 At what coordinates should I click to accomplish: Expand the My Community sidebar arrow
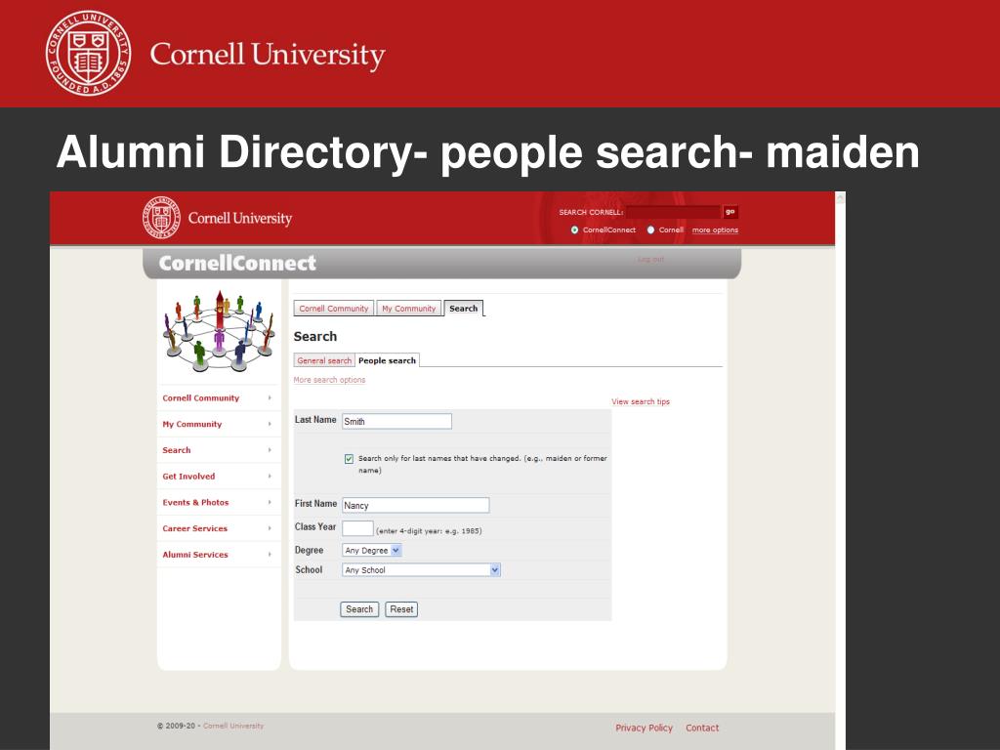coord(270,424)
